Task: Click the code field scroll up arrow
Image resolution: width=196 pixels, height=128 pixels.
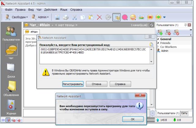Action: pyautogui.click(x=151, y=49)
